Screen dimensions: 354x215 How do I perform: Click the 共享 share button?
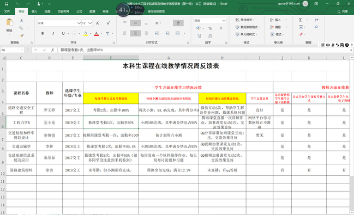[343, 11]
